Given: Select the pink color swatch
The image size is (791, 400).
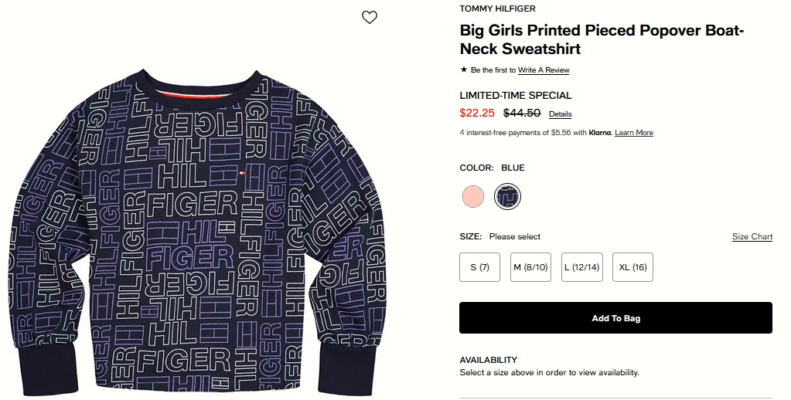Looking at the screenshot, I should tap(473, 196).
